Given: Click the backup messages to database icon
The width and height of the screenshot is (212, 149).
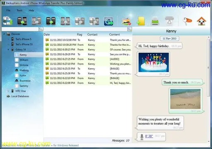Looking at the screenshot, I should (x=7, y=21).
